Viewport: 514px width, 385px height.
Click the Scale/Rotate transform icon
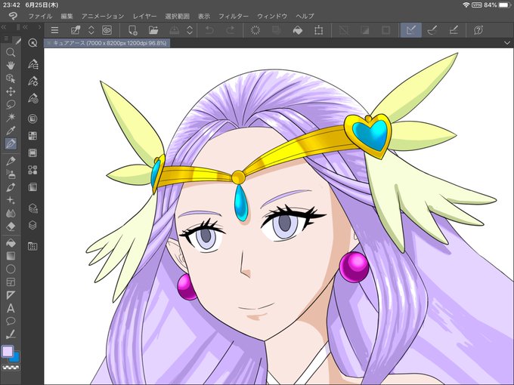point(318,30)
